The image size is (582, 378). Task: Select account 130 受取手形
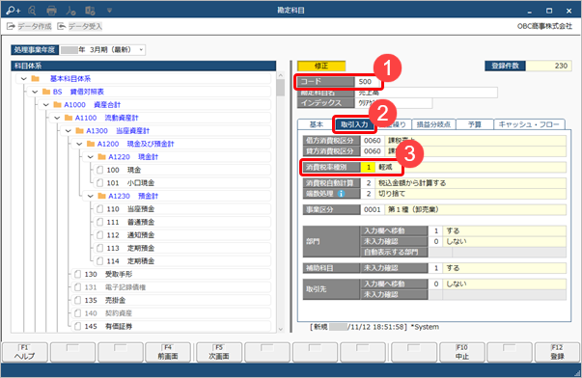tap(171, 274)
